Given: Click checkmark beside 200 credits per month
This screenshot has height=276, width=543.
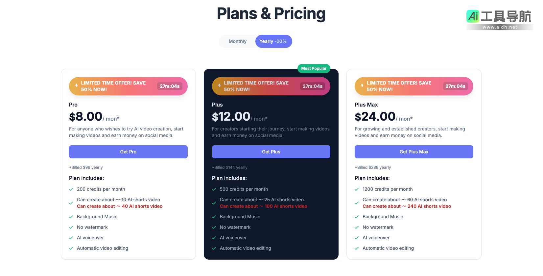Looking at the screenshot, I should coord(71,189).
